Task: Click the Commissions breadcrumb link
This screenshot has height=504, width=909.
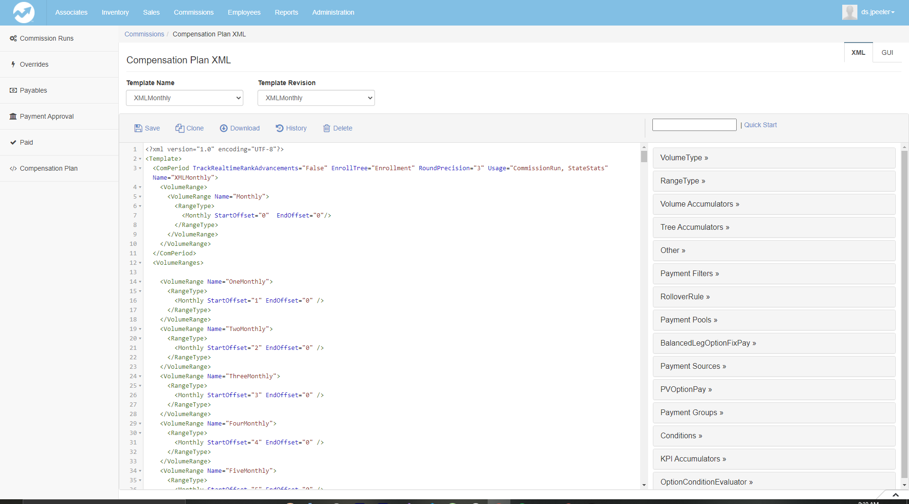Action: pyautogui.click(x=144, y=34)
